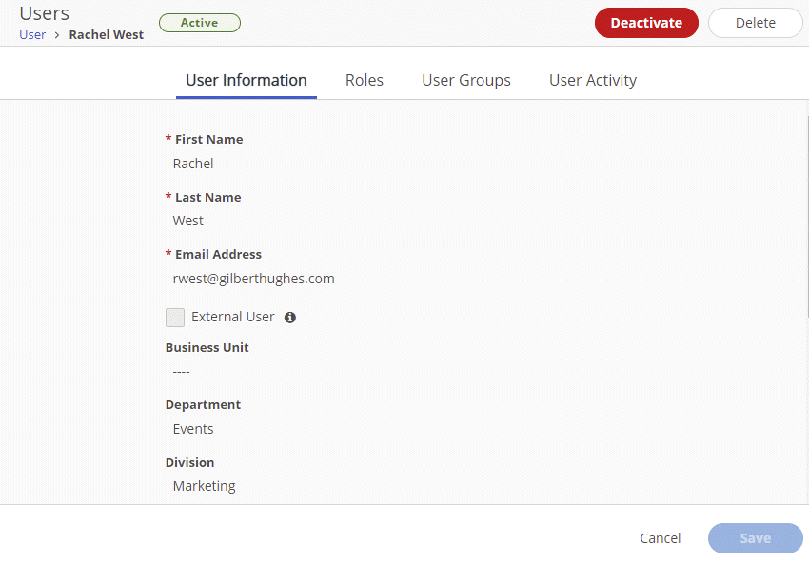This screenshot has height=563, width=809.
Task: Click the empty Business Unit value
Action: (x=180, y=371)
